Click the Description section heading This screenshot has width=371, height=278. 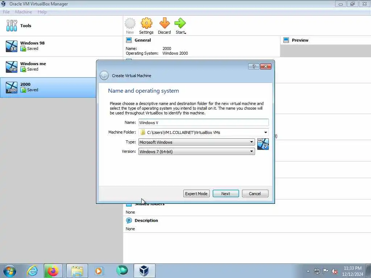(x=146, y=220)
